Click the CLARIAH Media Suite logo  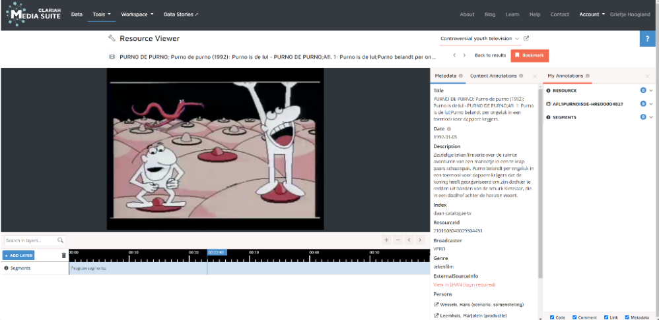click(34, 14)
